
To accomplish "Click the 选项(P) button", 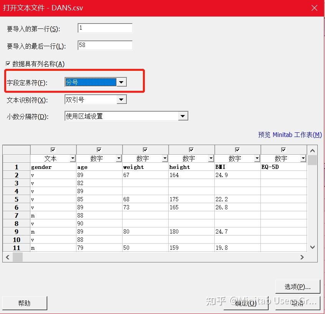I will pos(298,286).
